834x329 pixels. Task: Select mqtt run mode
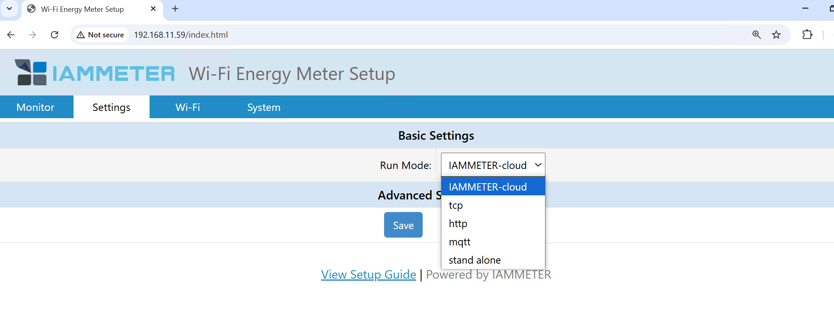493,242
